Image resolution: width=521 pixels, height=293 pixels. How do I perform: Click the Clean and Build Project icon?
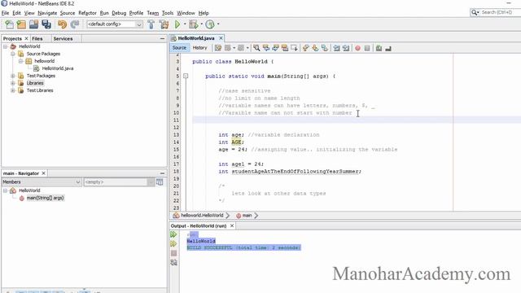[x=164, y=24]
